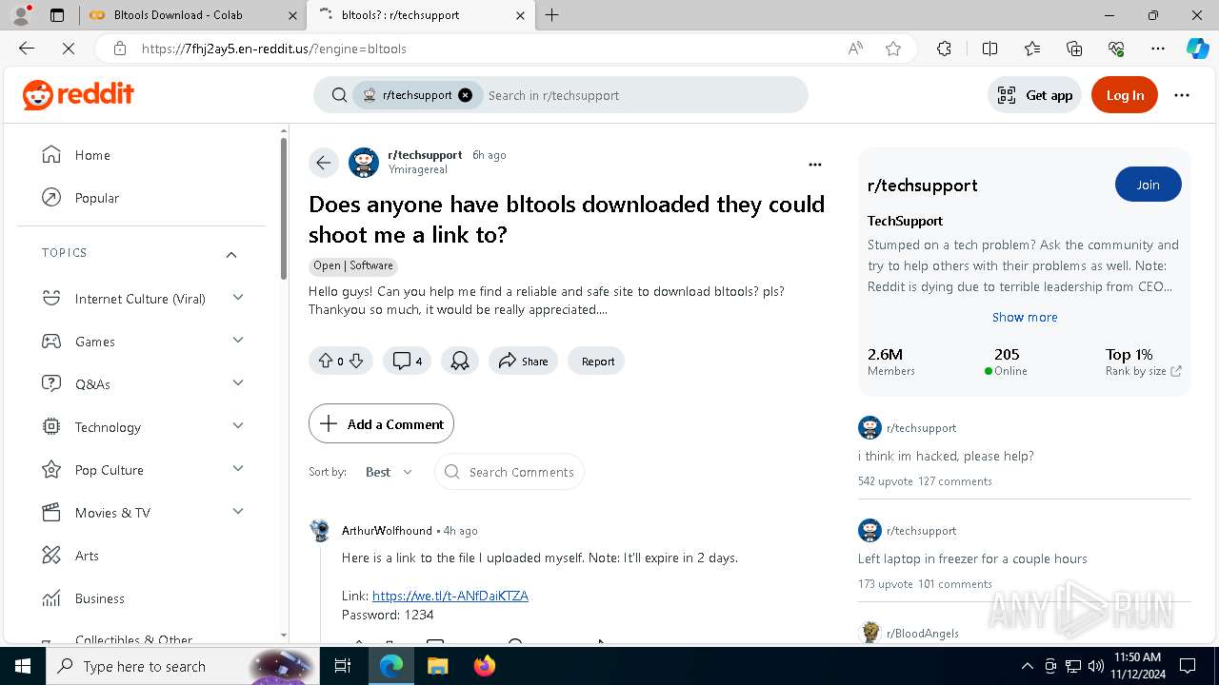
Task: Expand the Technology topic
Action: click(x=238, y=426)
